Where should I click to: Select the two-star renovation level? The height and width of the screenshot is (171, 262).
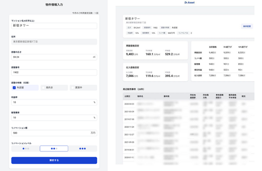54,148
